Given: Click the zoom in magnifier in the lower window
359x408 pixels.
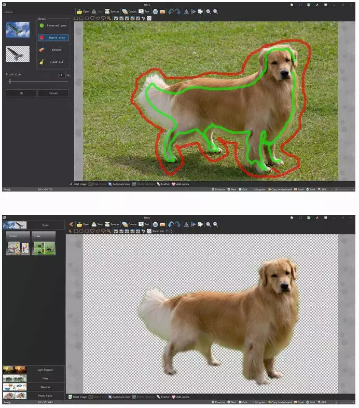Looking at the screenshot, I should click(x=209, y=224).
